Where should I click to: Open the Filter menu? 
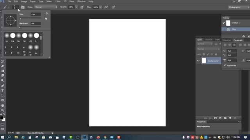[x=58, y=2]
